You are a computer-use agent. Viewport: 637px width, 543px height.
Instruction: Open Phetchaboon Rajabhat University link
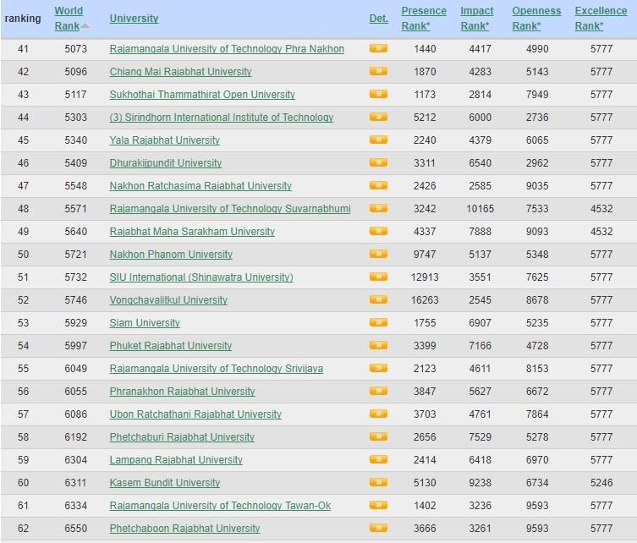[184, 529]
